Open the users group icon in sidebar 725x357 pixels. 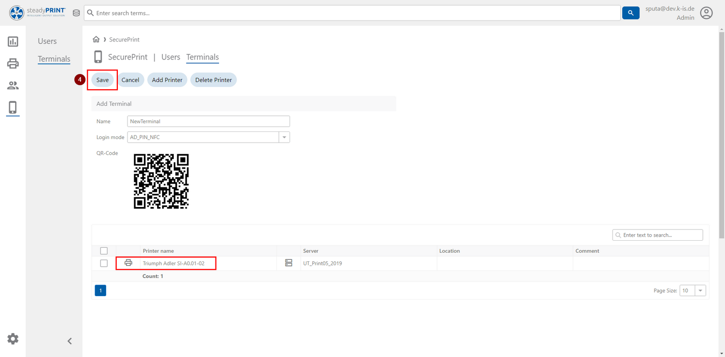pyautogui.click(x=13, y=86)
